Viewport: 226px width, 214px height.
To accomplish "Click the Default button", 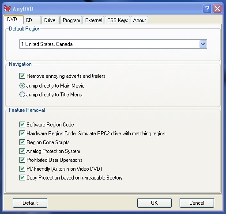I will click(x=30, y=203).
